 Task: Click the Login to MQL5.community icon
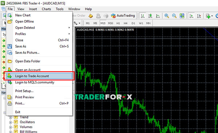tap(10, 82)
